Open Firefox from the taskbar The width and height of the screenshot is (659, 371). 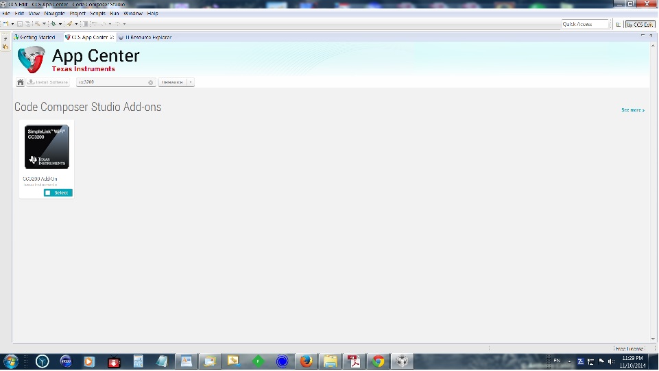(x=306, y=361)
